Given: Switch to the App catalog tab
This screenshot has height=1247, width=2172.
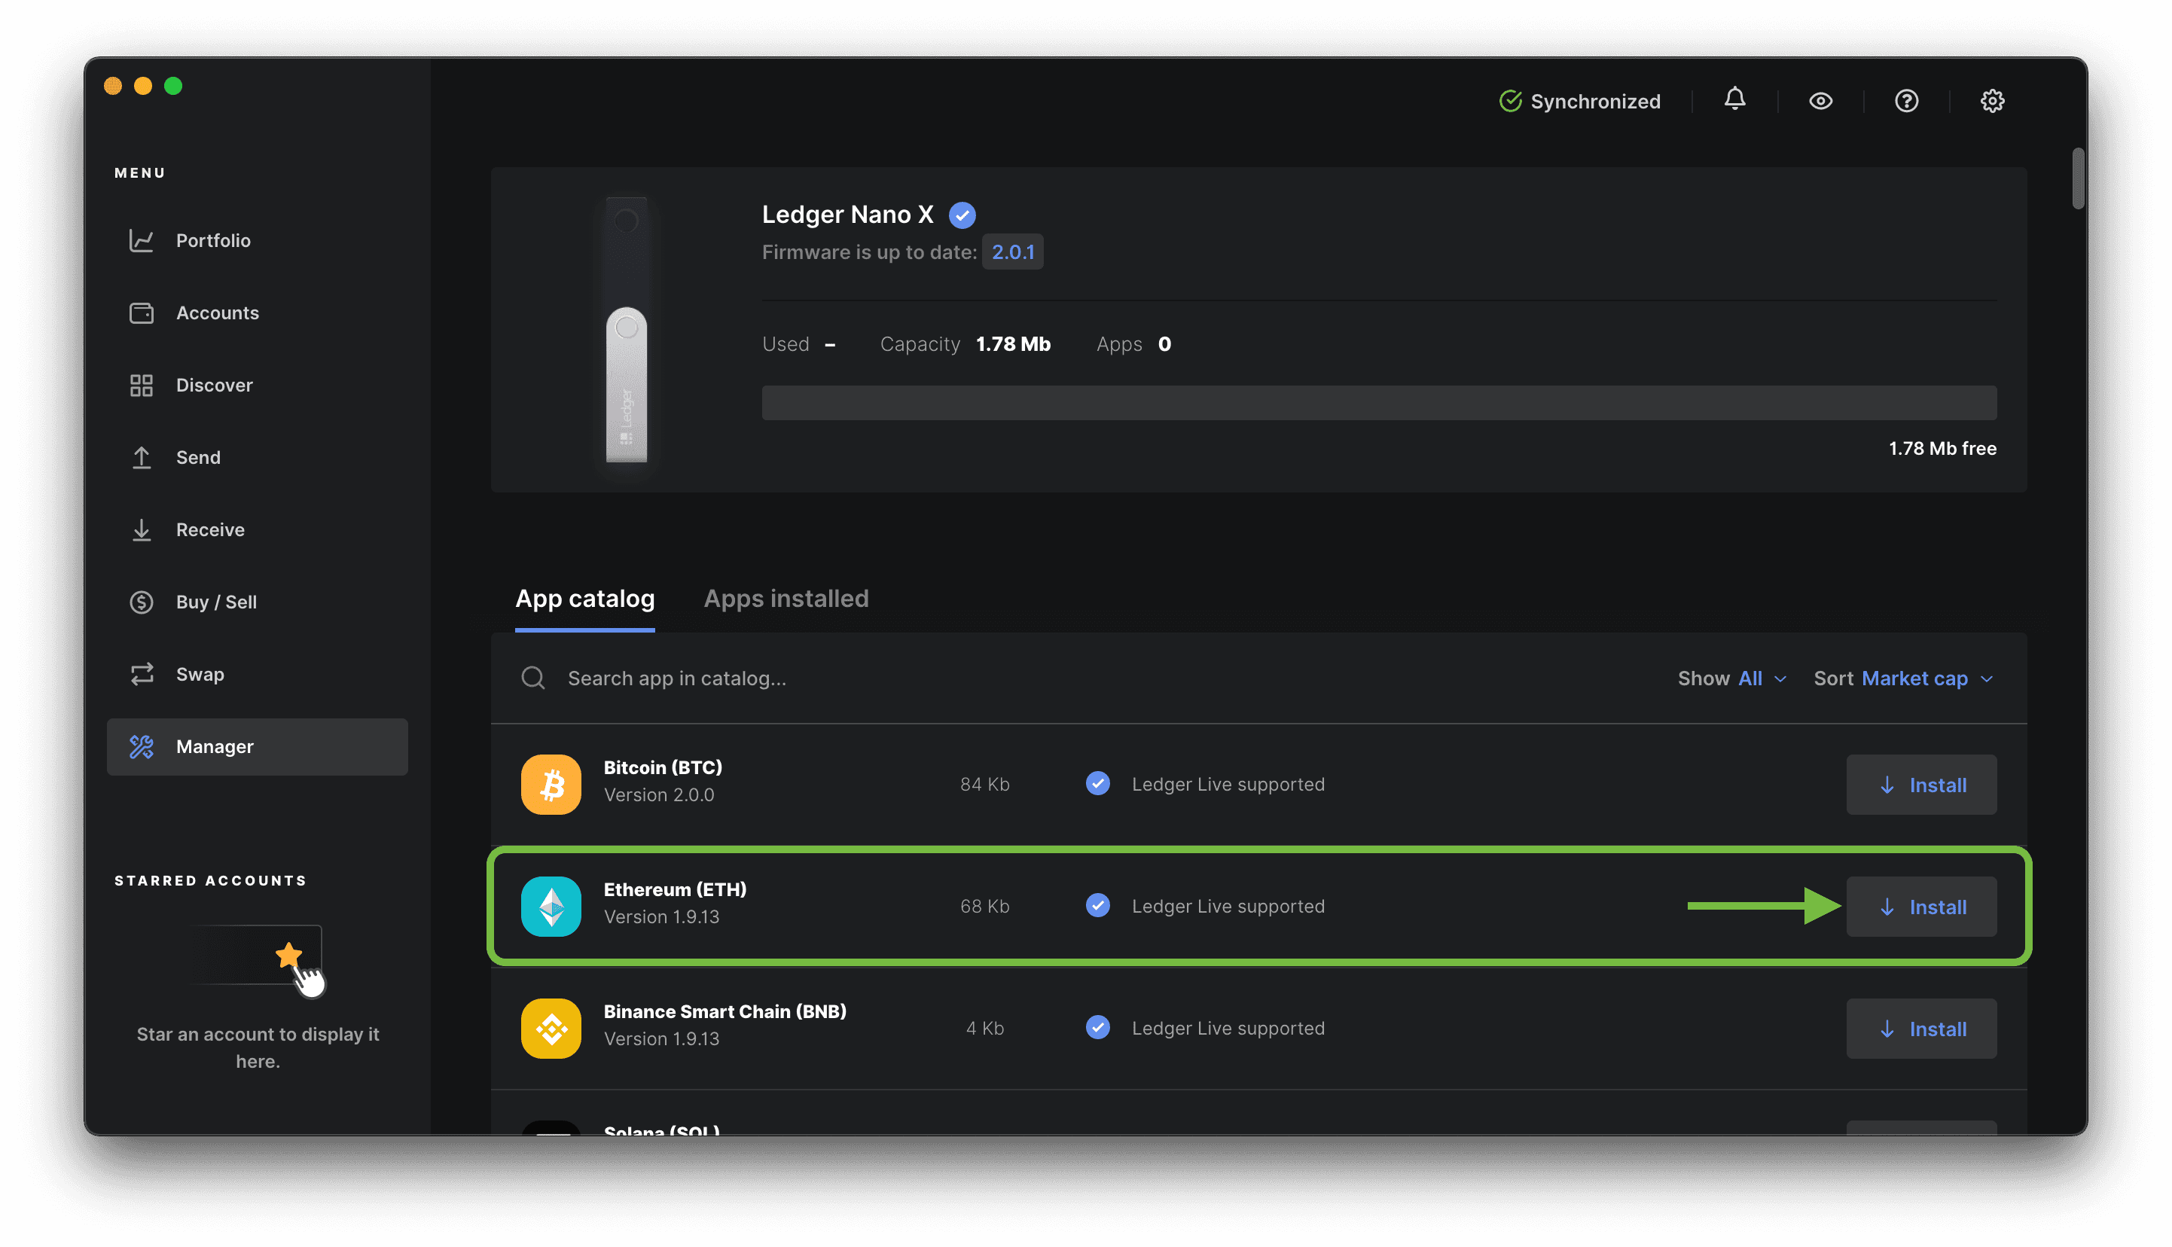Looking at the screenshot, I should (585, 599).
